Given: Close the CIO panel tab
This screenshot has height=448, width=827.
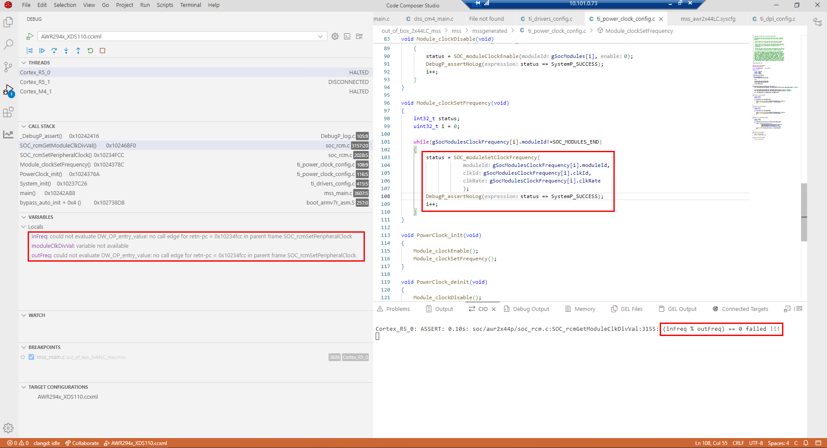Looking at the screenshot, I should [494, 309].
